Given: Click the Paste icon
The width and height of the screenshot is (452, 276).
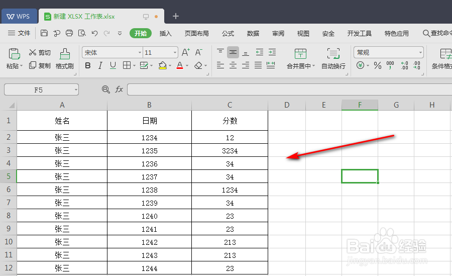Looking at the screenshot, I should pos(14,54).
